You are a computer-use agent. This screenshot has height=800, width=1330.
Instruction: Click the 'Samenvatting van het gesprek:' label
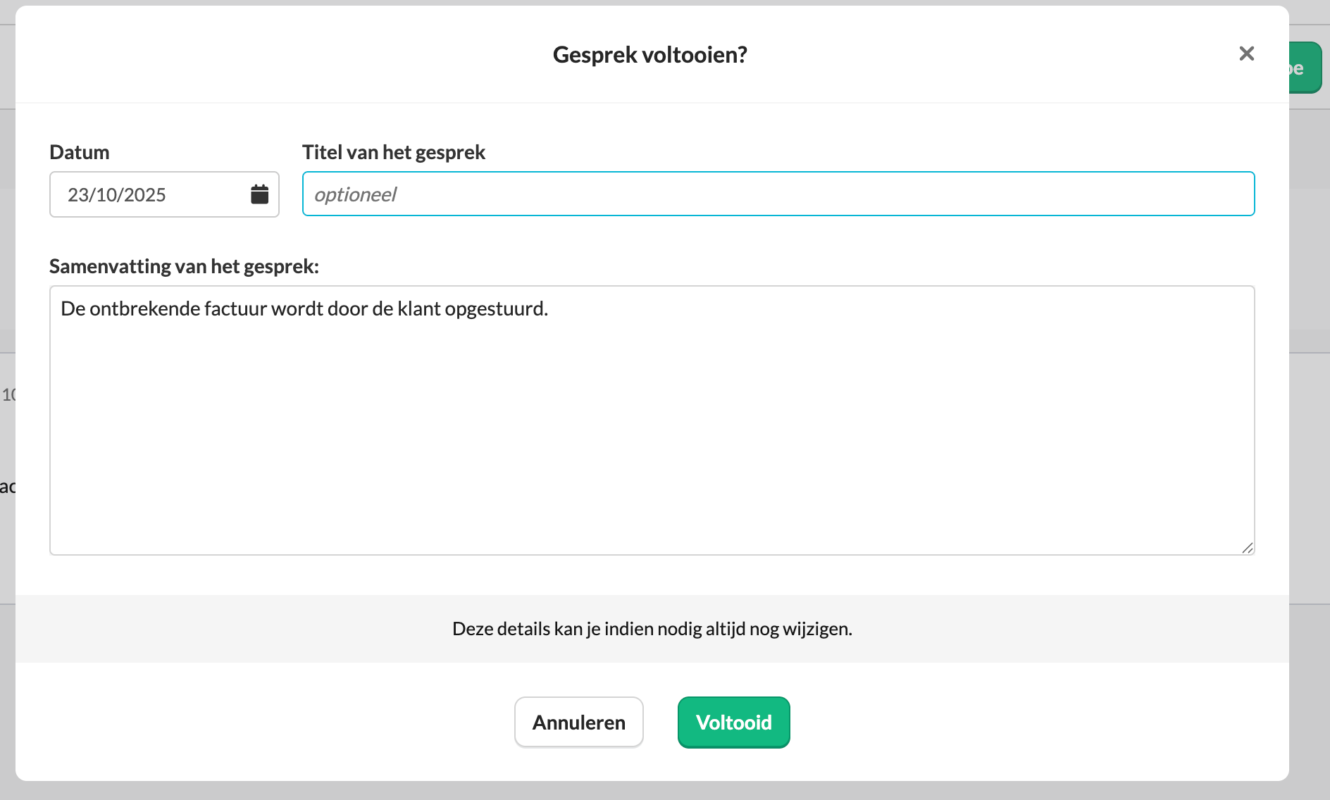184,266
